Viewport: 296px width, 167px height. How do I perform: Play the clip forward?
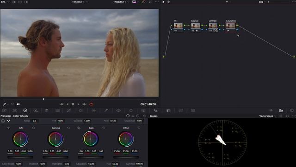pos(79,104)
